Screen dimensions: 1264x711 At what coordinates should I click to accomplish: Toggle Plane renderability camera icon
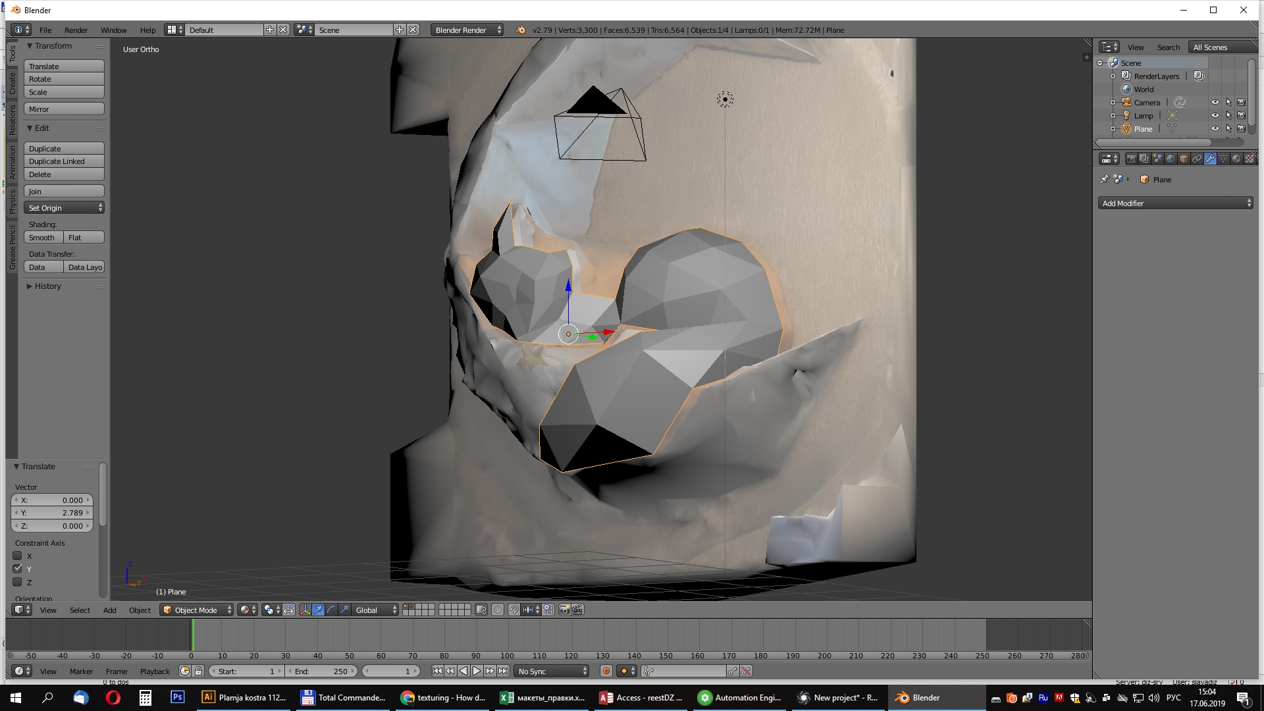coord(1241,129)
